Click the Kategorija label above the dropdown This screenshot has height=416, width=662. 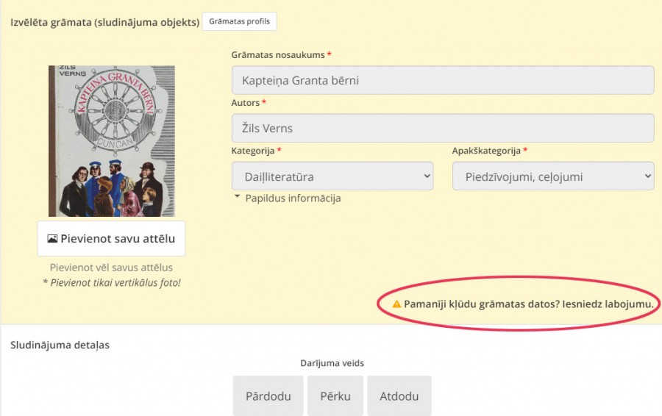tap(253, 151)
